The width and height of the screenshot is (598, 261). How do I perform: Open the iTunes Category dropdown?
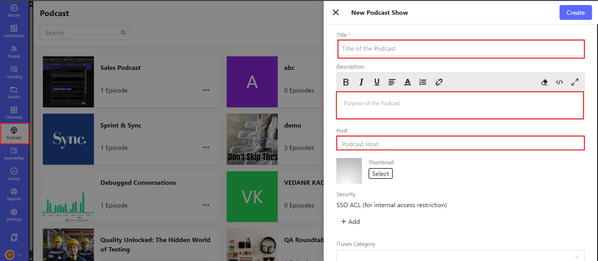[461, 256]
